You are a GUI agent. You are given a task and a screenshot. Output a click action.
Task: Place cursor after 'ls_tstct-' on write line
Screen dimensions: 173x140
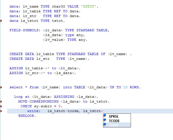click(103, 111)
